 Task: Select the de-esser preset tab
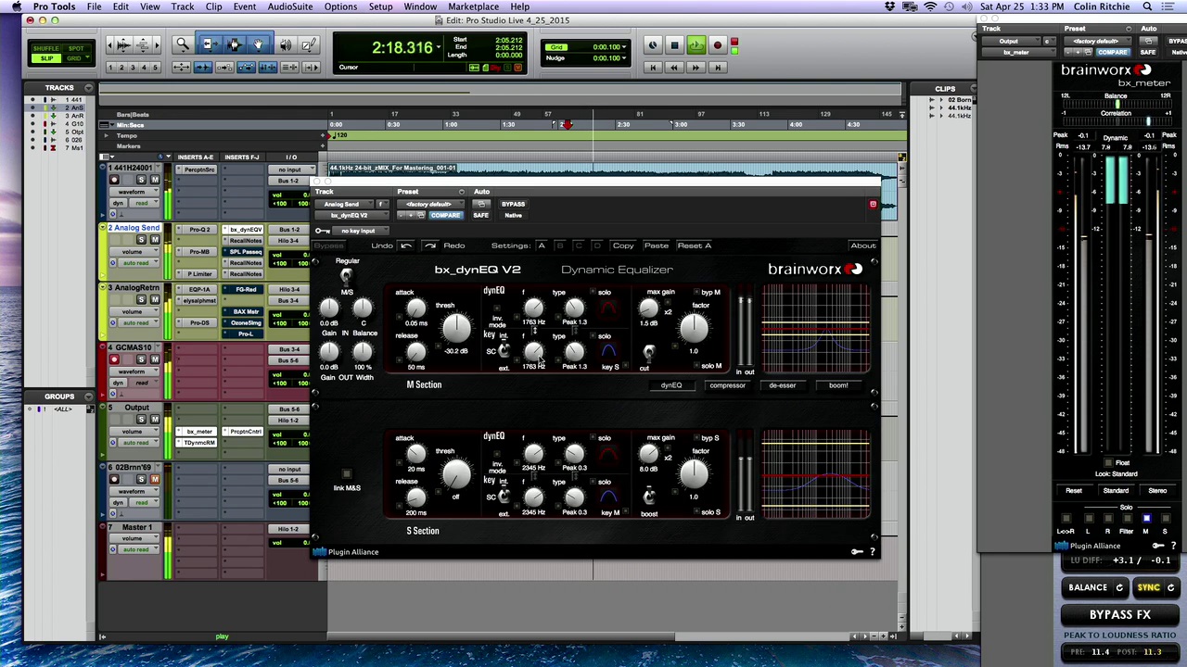782,385
